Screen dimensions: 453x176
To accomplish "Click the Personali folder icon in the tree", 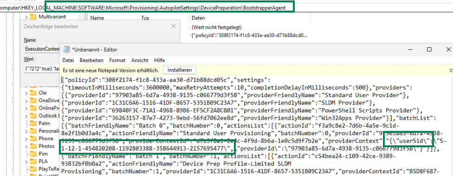I will tap(33, 131).
